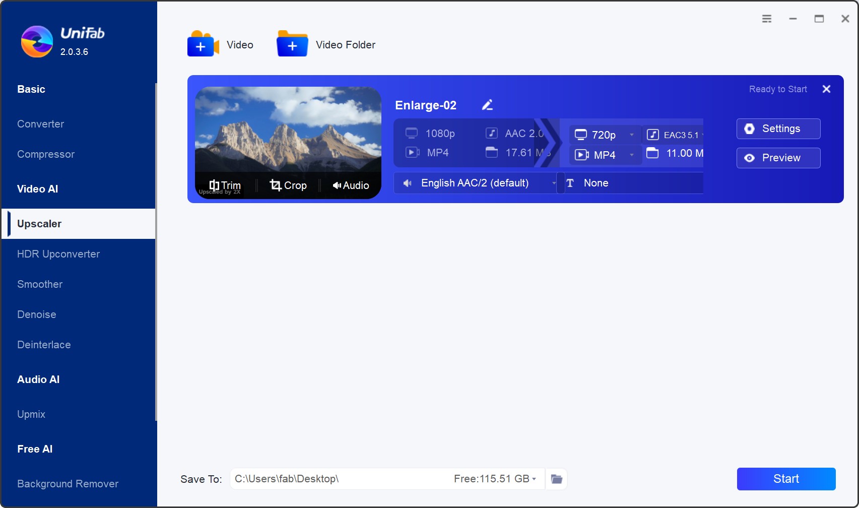Remove the Enlarge-02 task with X
The image size is (859, 508).
(826, 89)
